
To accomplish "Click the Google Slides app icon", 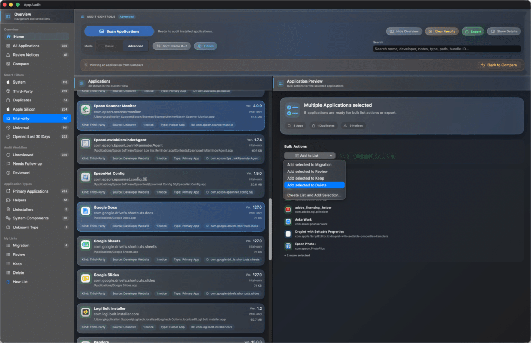I will click(86, 278).
